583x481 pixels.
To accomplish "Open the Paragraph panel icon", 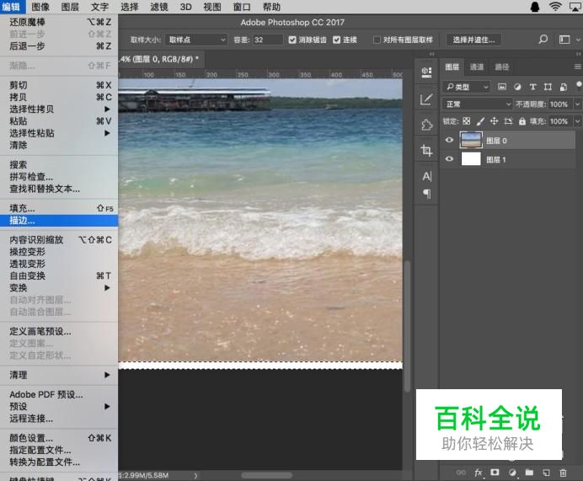I will coord(427,194).
